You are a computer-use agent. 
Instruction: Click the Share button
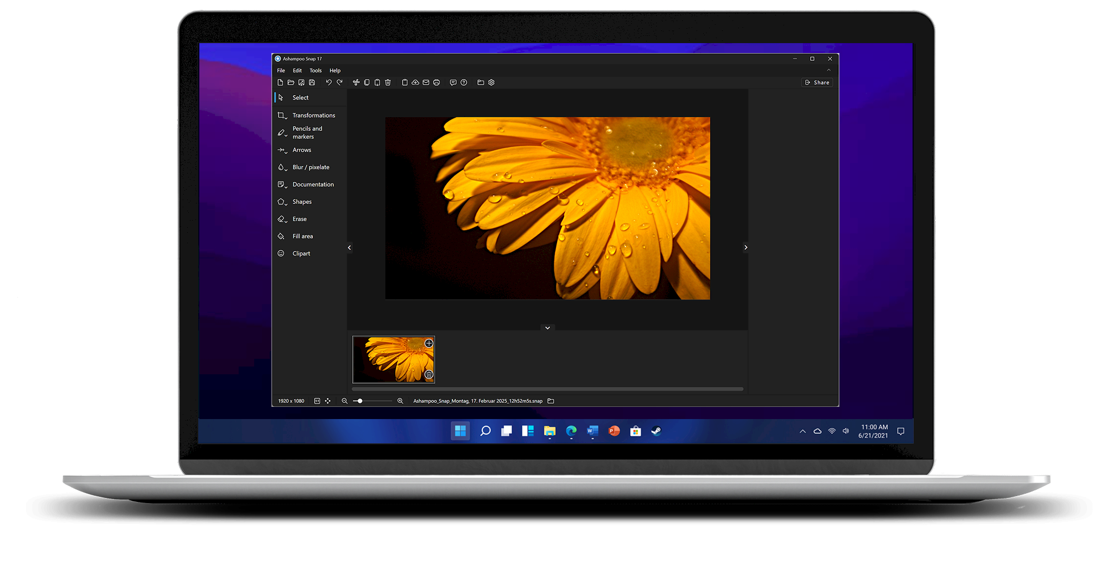[817, 82]
